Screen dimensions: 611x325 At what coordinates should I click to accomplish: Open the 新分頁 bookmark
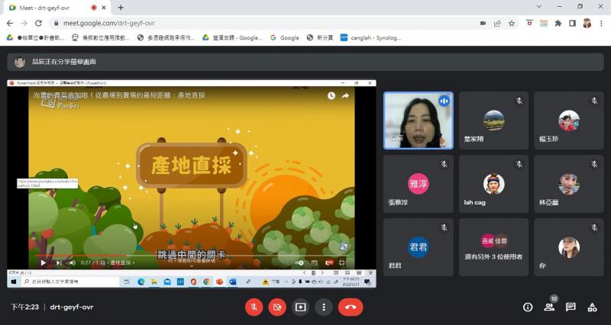click(x=320, y=37)
